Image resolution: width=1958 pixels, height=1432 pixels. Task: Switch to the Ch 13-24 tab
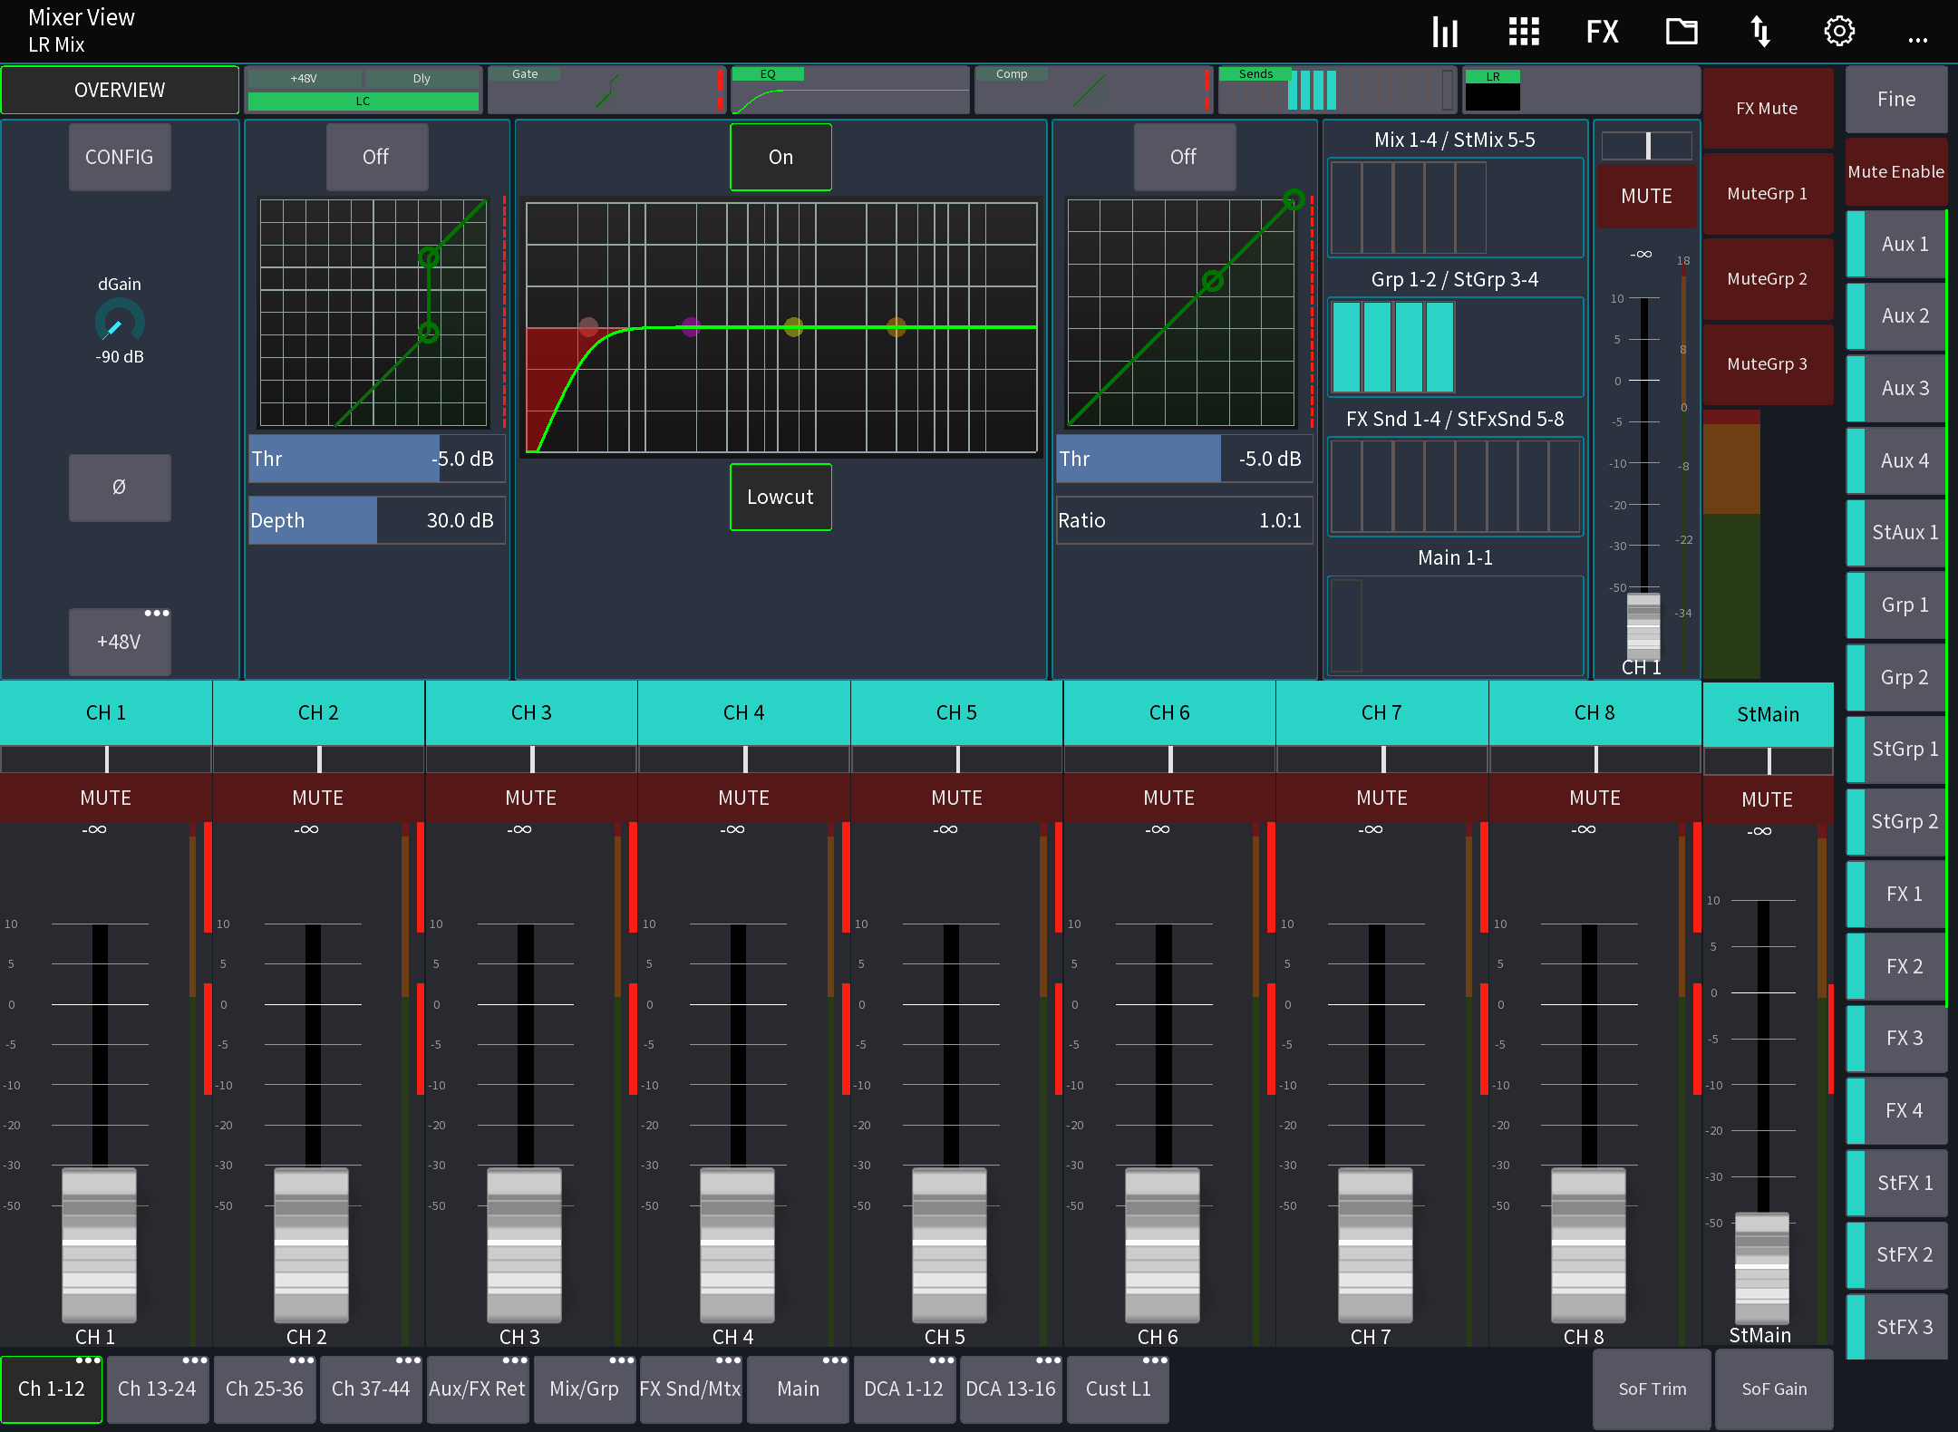coord(156,1388)
